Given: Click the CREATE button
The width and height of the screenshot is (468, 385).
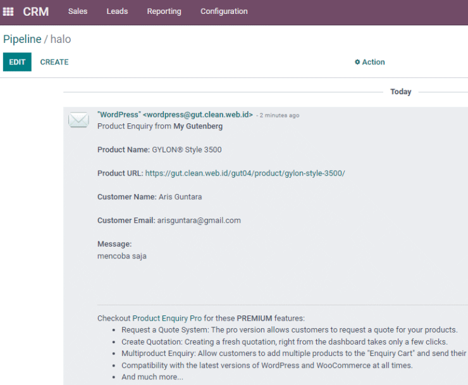Looking at the screenshot, I should [x=54, y=62].
